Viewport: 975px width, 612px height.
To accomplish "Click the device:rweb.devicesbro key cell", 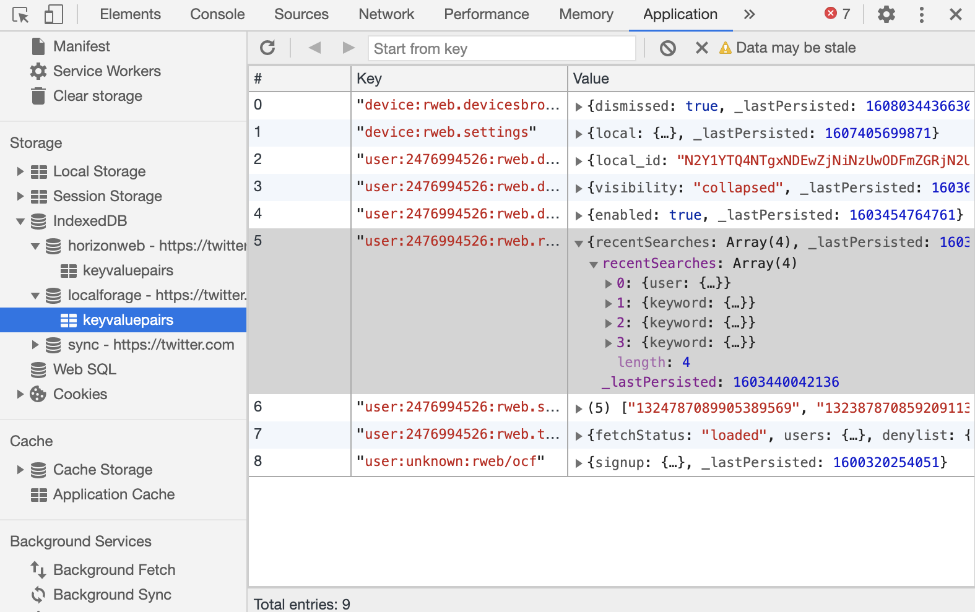I will tap(458, 105).
